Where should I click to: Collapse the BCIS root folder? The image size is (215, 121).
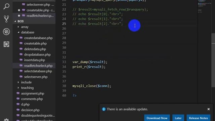tap(15, 21)
